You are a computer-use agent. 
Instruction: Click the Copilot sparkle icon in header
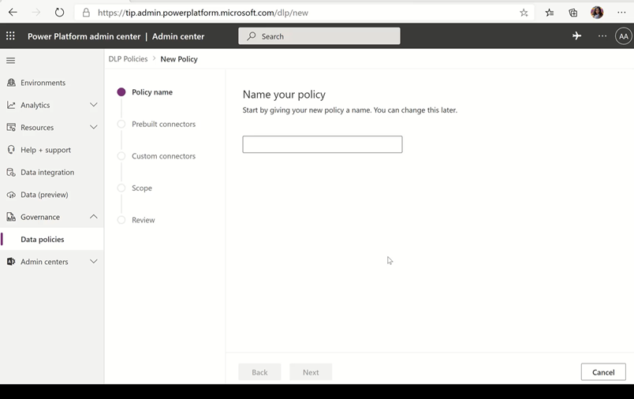576,36
